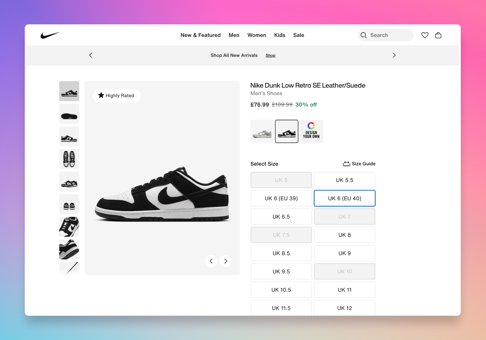Open New & Featured menu
Viewport: 486px width, 340px height.
[x=201, y=35]
